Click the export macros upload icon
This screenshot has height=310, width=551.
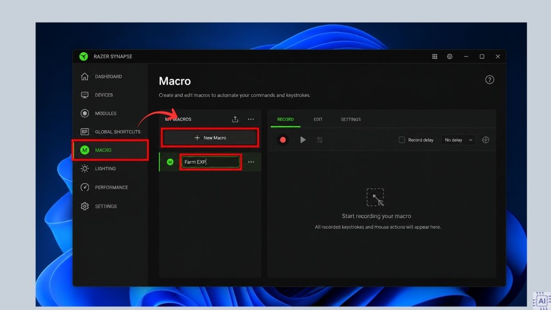click(235, 119)
